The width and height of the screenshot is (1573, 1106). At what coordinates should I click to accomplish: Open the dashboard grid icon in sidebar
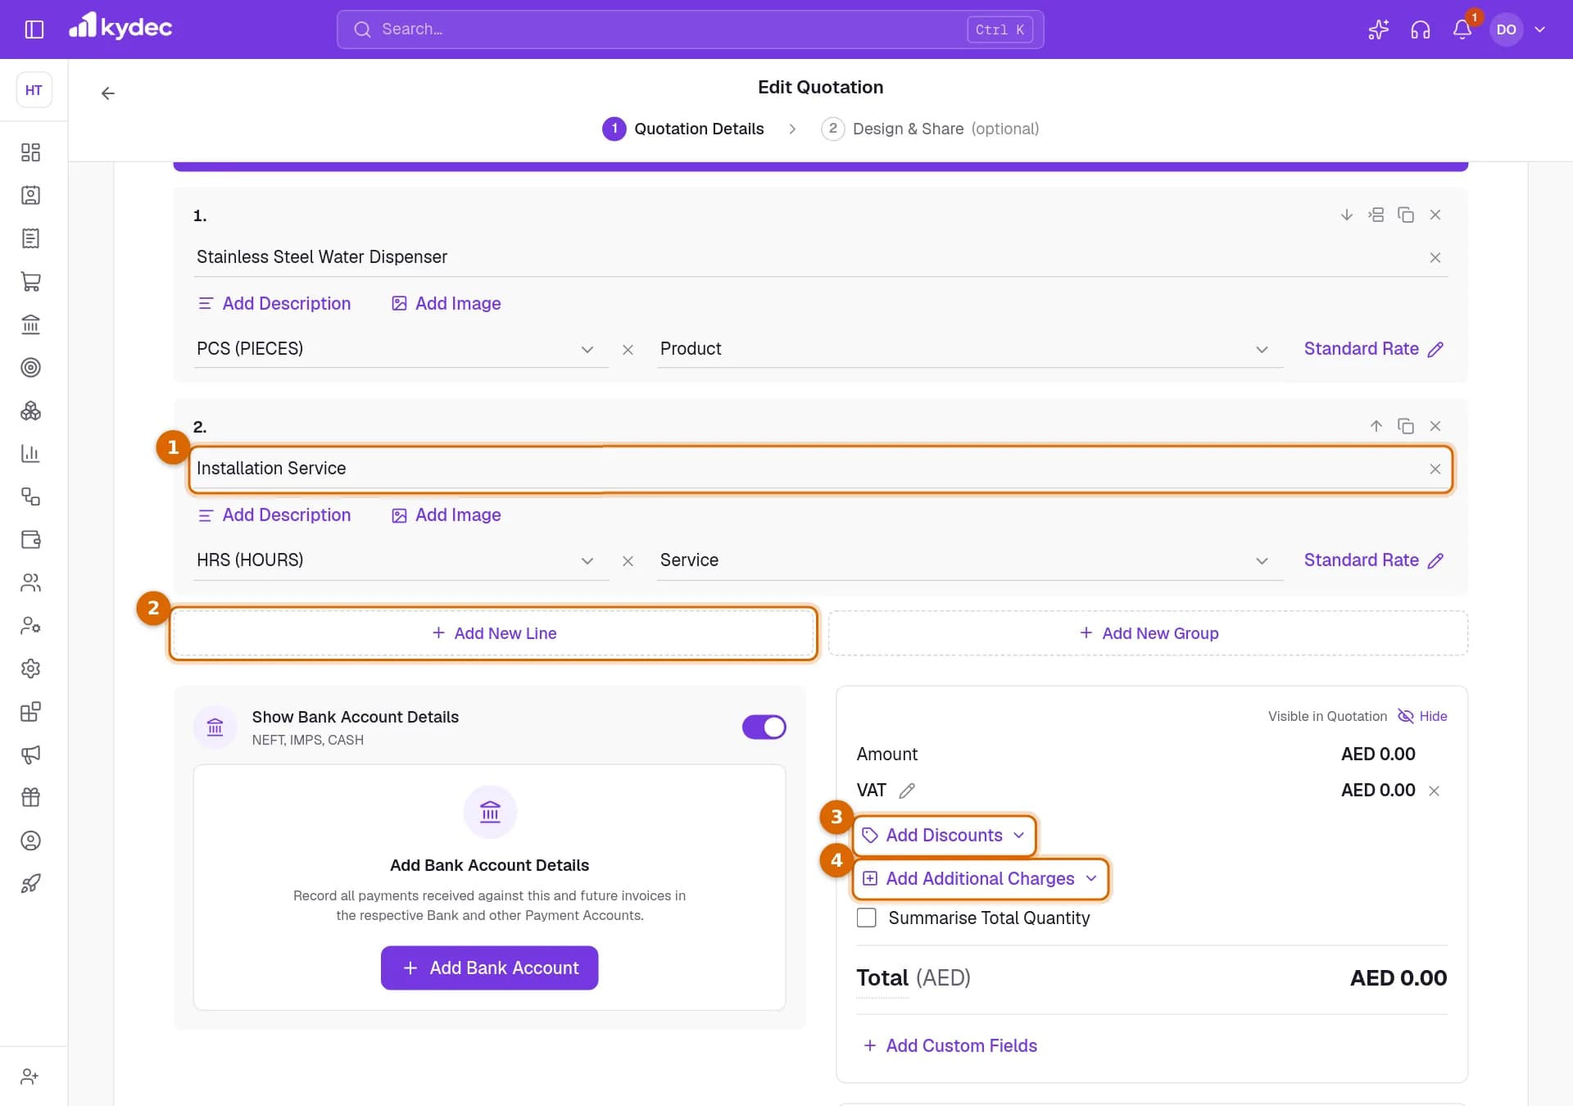tap(30, 152)
